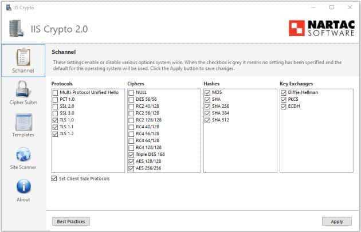Minimize the IIS Crypto window
The width and height of the screenshot is (361, 232).
(313, 7)
